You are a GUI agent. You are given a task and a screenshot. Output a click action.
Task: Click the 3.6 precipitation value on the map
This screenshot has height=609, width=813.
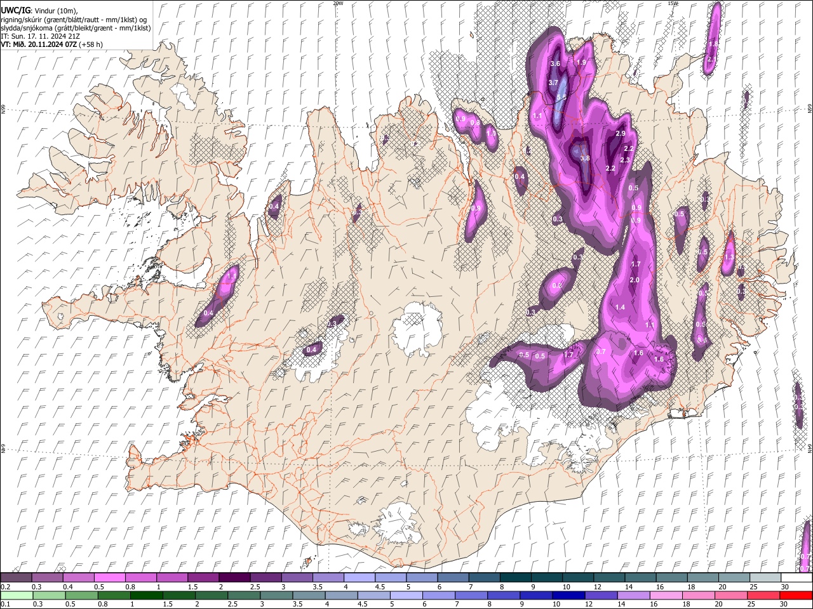554,63
